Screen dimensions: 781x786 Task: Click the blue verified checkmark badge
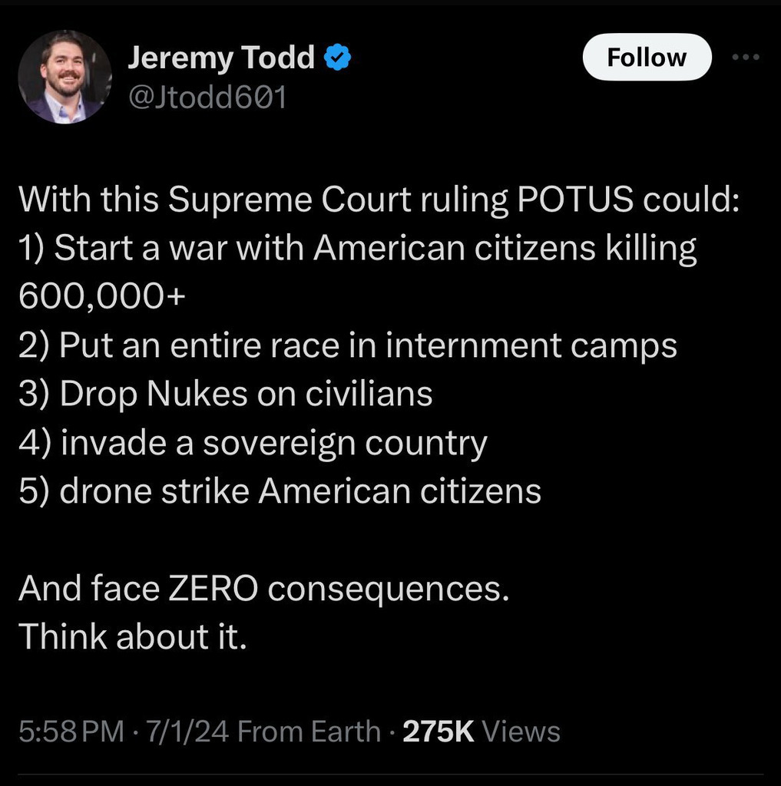338,57
